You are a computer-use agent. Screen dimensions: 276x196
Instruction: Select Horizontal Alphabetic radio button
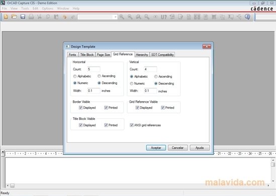[75, 76]
